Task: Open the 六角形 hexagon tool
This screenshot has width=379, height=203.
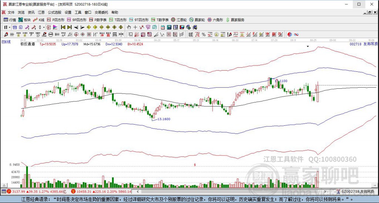Action: tap(215, 20)
